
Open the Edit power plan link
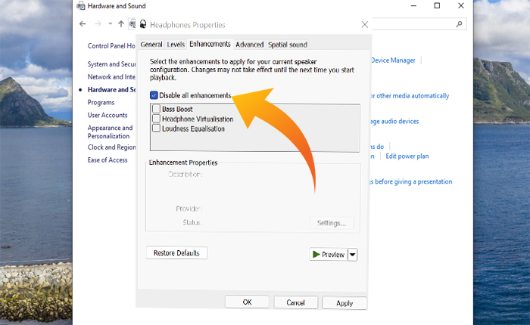[x=407, y=156]
